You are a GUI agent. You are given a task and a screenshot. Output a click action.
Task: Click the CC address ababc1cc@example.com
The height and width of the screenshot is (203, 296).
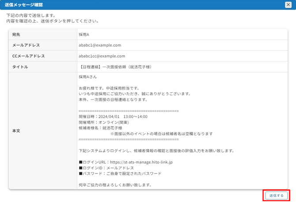[x=102, y=56]
